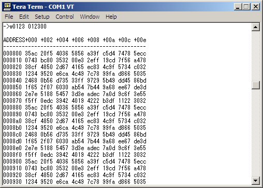
Task: Click the +00a column header
Action: pyautogui.click(x=109, y=40)
